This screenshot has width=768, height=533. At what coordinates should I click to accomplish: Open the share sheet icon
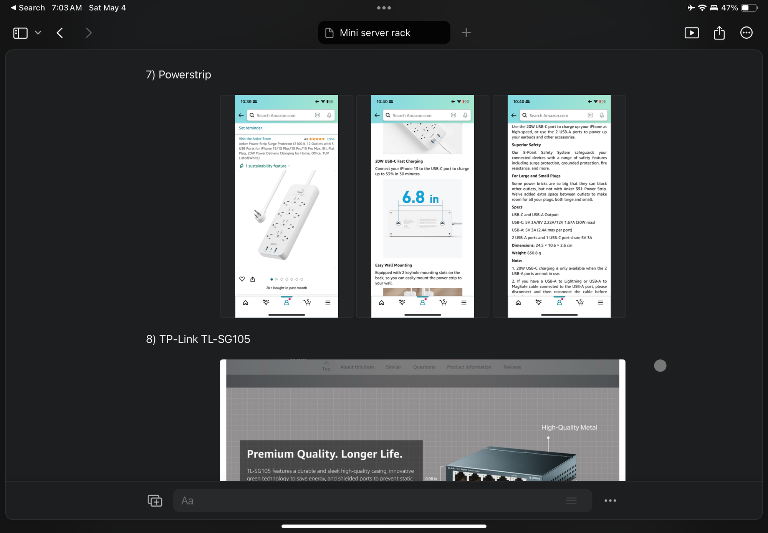(719, 33)
